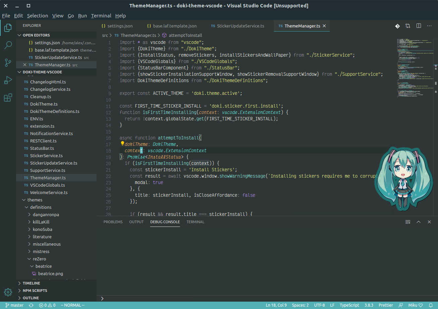Open the File menu

point(6,16)
